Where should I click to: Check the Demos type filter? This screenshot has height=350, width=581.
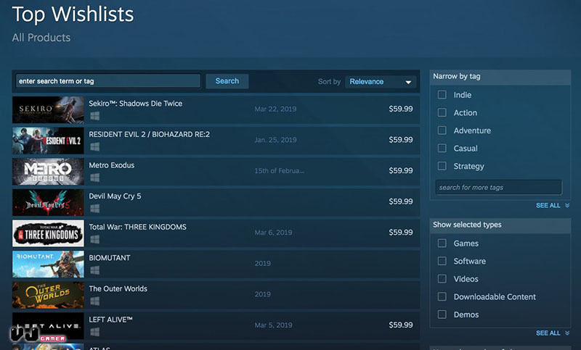click(442, 314)
